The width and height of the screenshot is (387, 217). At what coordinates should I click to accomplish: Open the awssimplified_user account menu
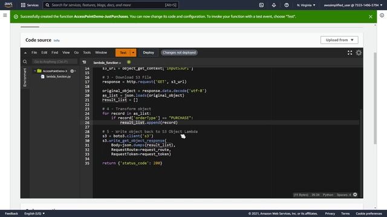(353, 5)
